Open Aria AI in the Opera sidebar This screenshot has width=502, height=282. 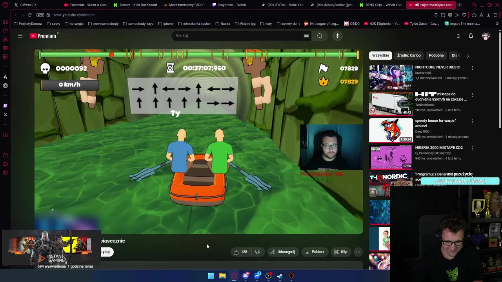pyautogui.click(x=5, y=77)
